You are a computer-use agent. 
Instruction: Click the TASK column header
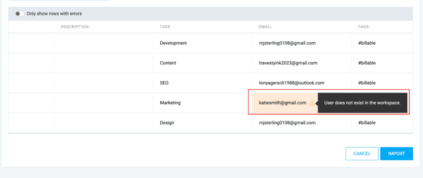[x=165, y=27]
